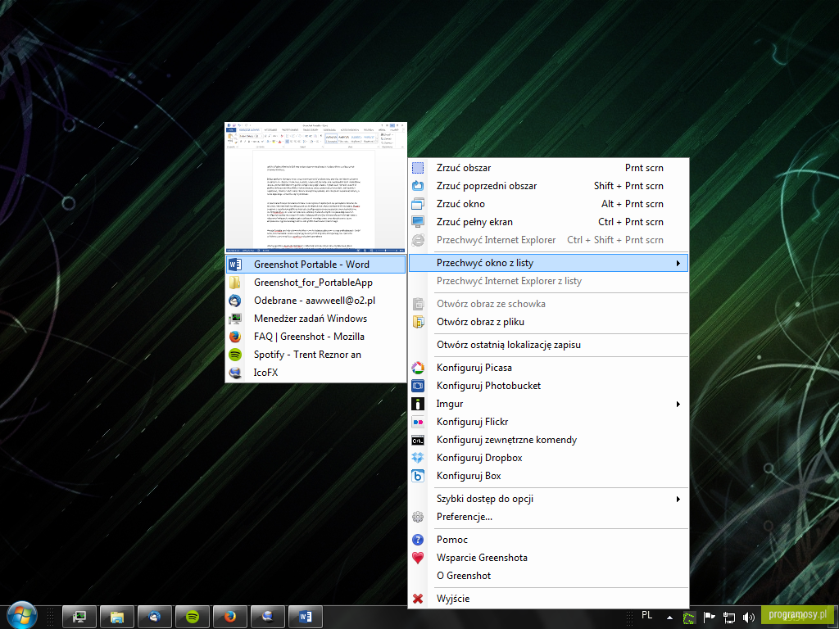Viewport: 839px width, 629px height.
Task: Click the Action Center flag icon in the tray
Action: pos(709,618)
